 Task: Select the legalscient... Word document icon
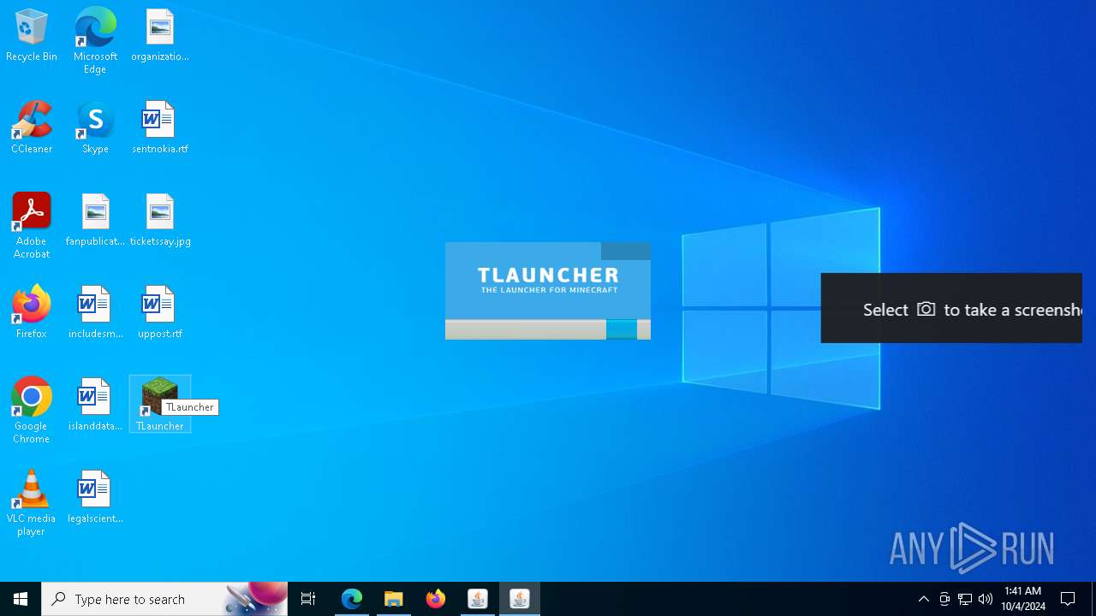tap(95, 498)
